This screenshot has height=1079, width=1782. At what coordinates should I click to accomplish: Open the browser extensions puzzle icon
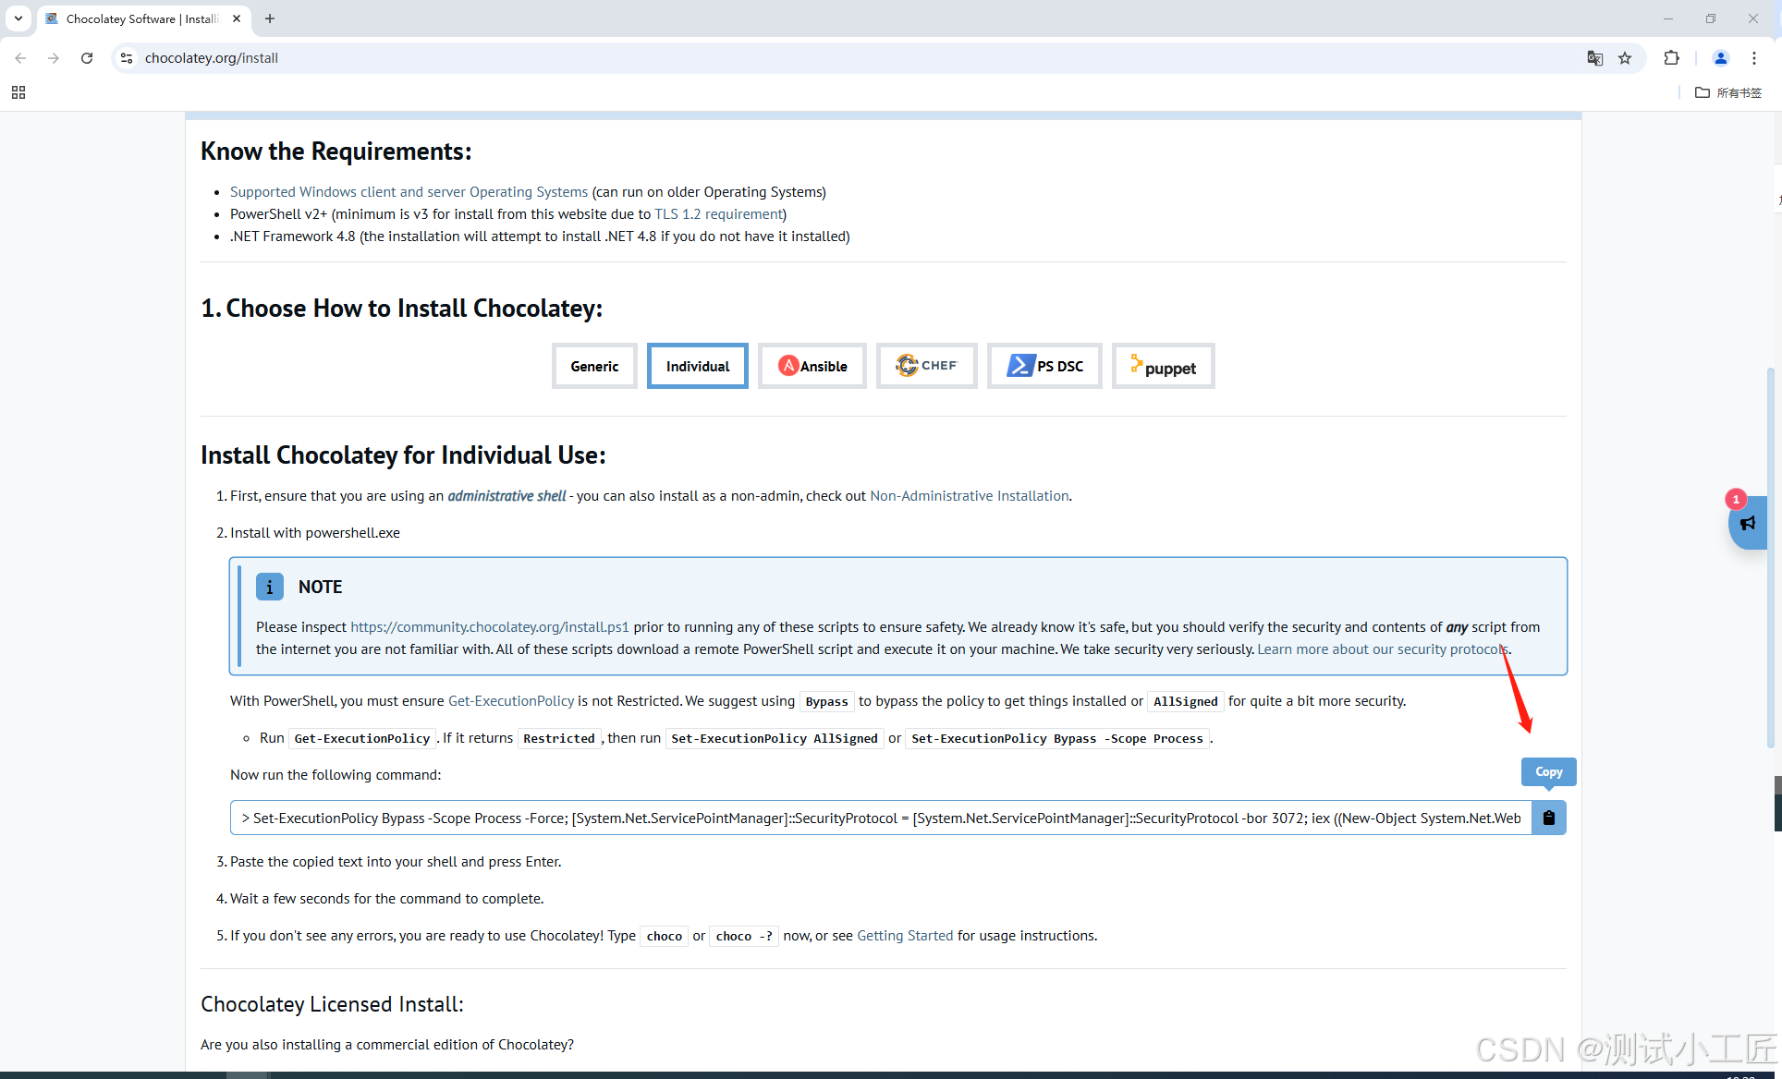click(1671, 58)
